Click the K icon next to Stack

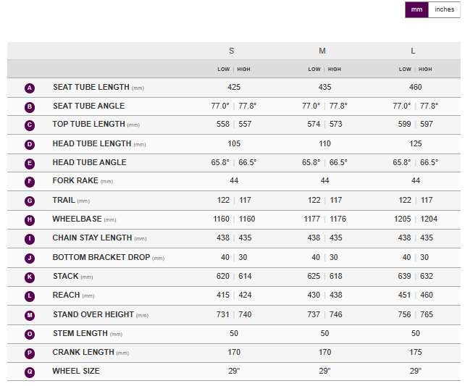[x=30, y=277]
